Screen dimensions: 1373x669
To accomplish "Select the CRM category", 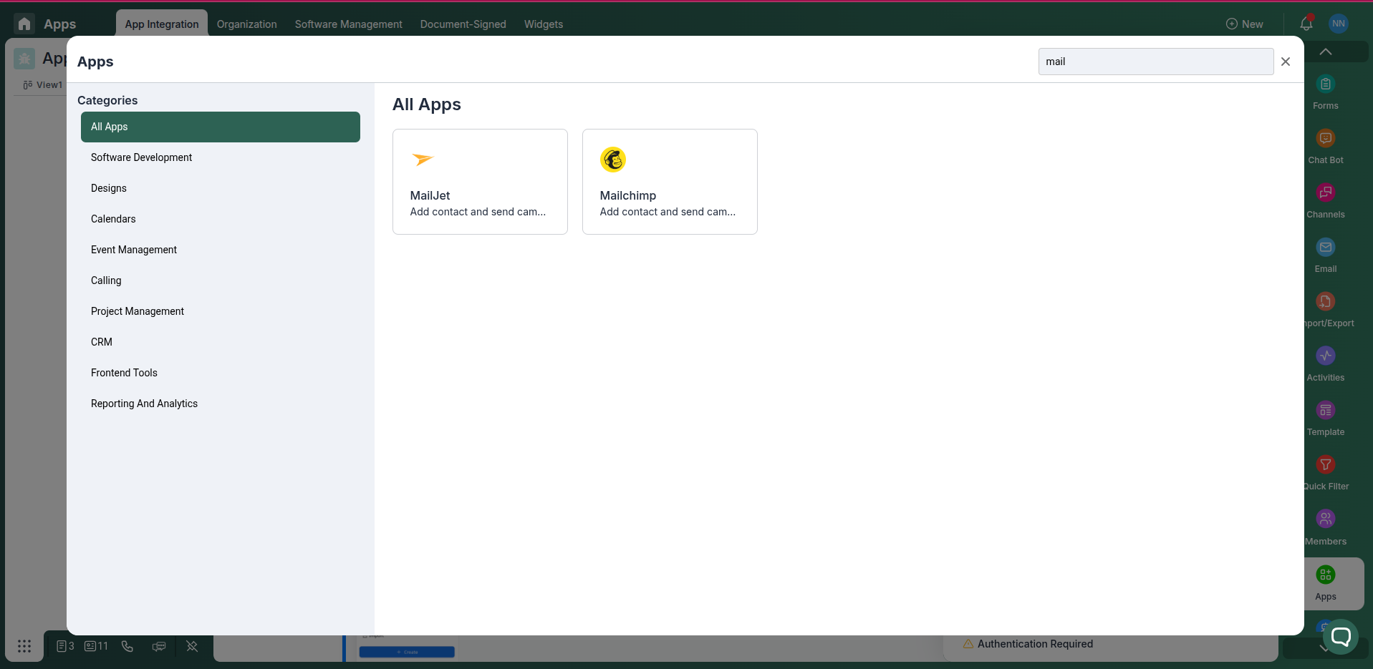I will tap(101, 342).
